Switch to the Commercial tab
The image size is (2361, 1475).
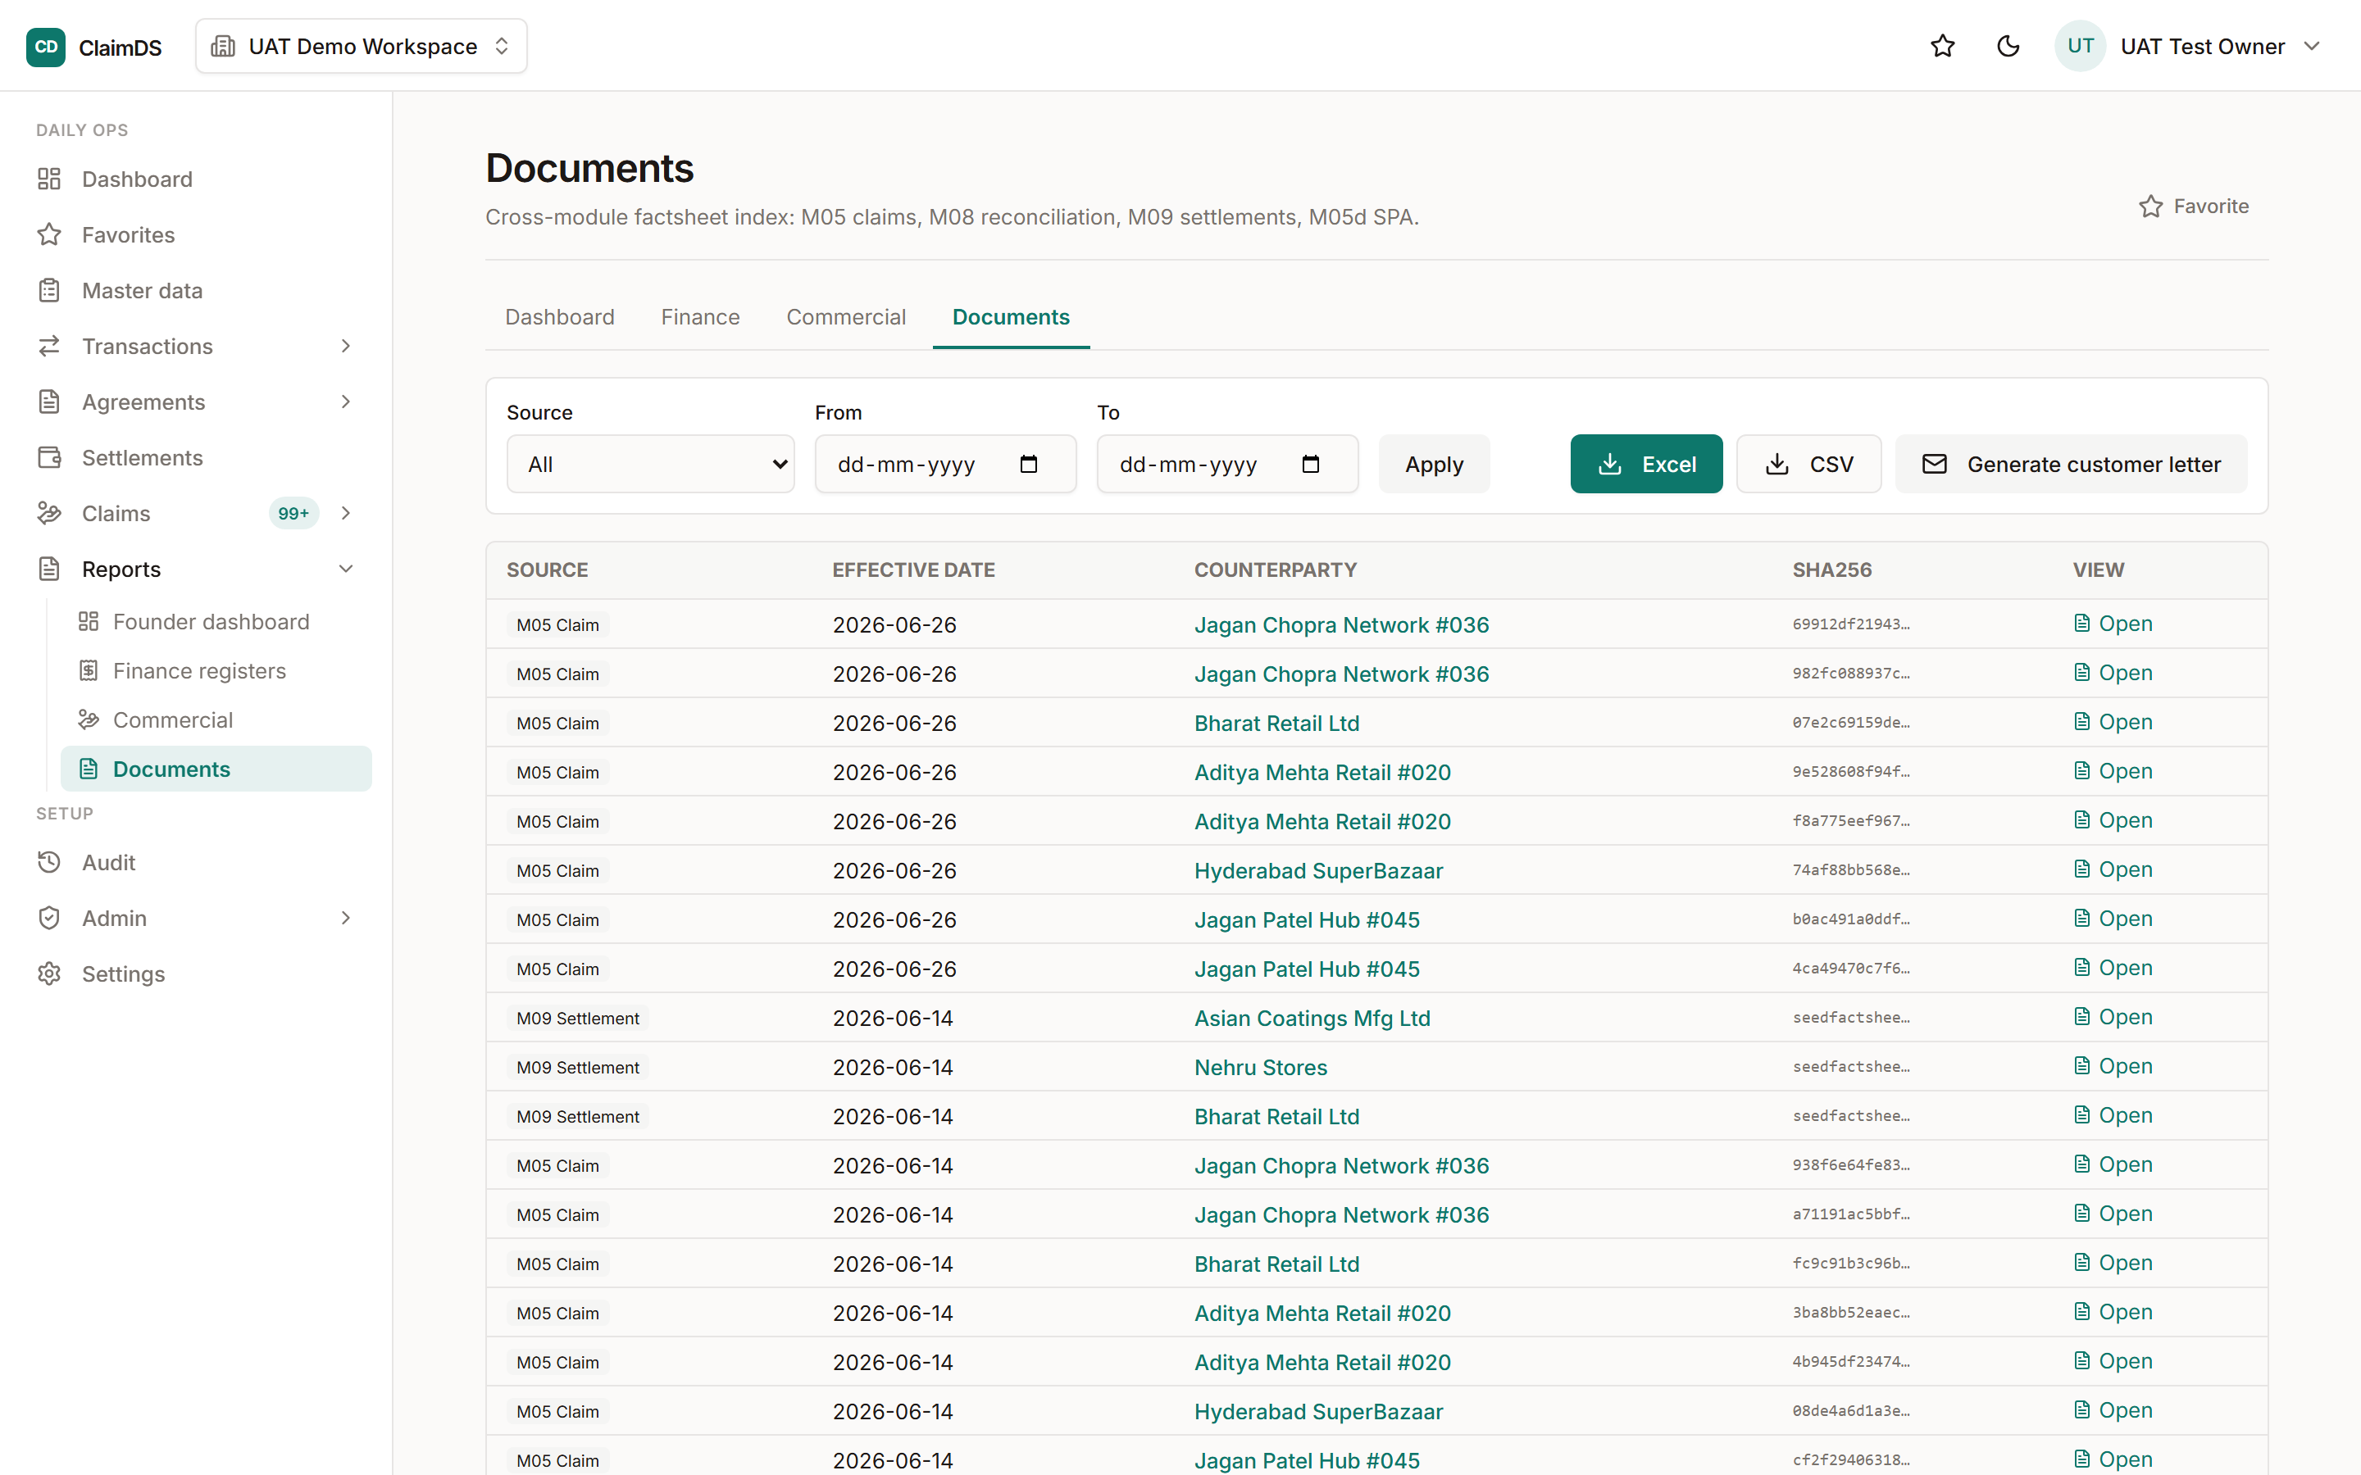click(x=846, y=317)
